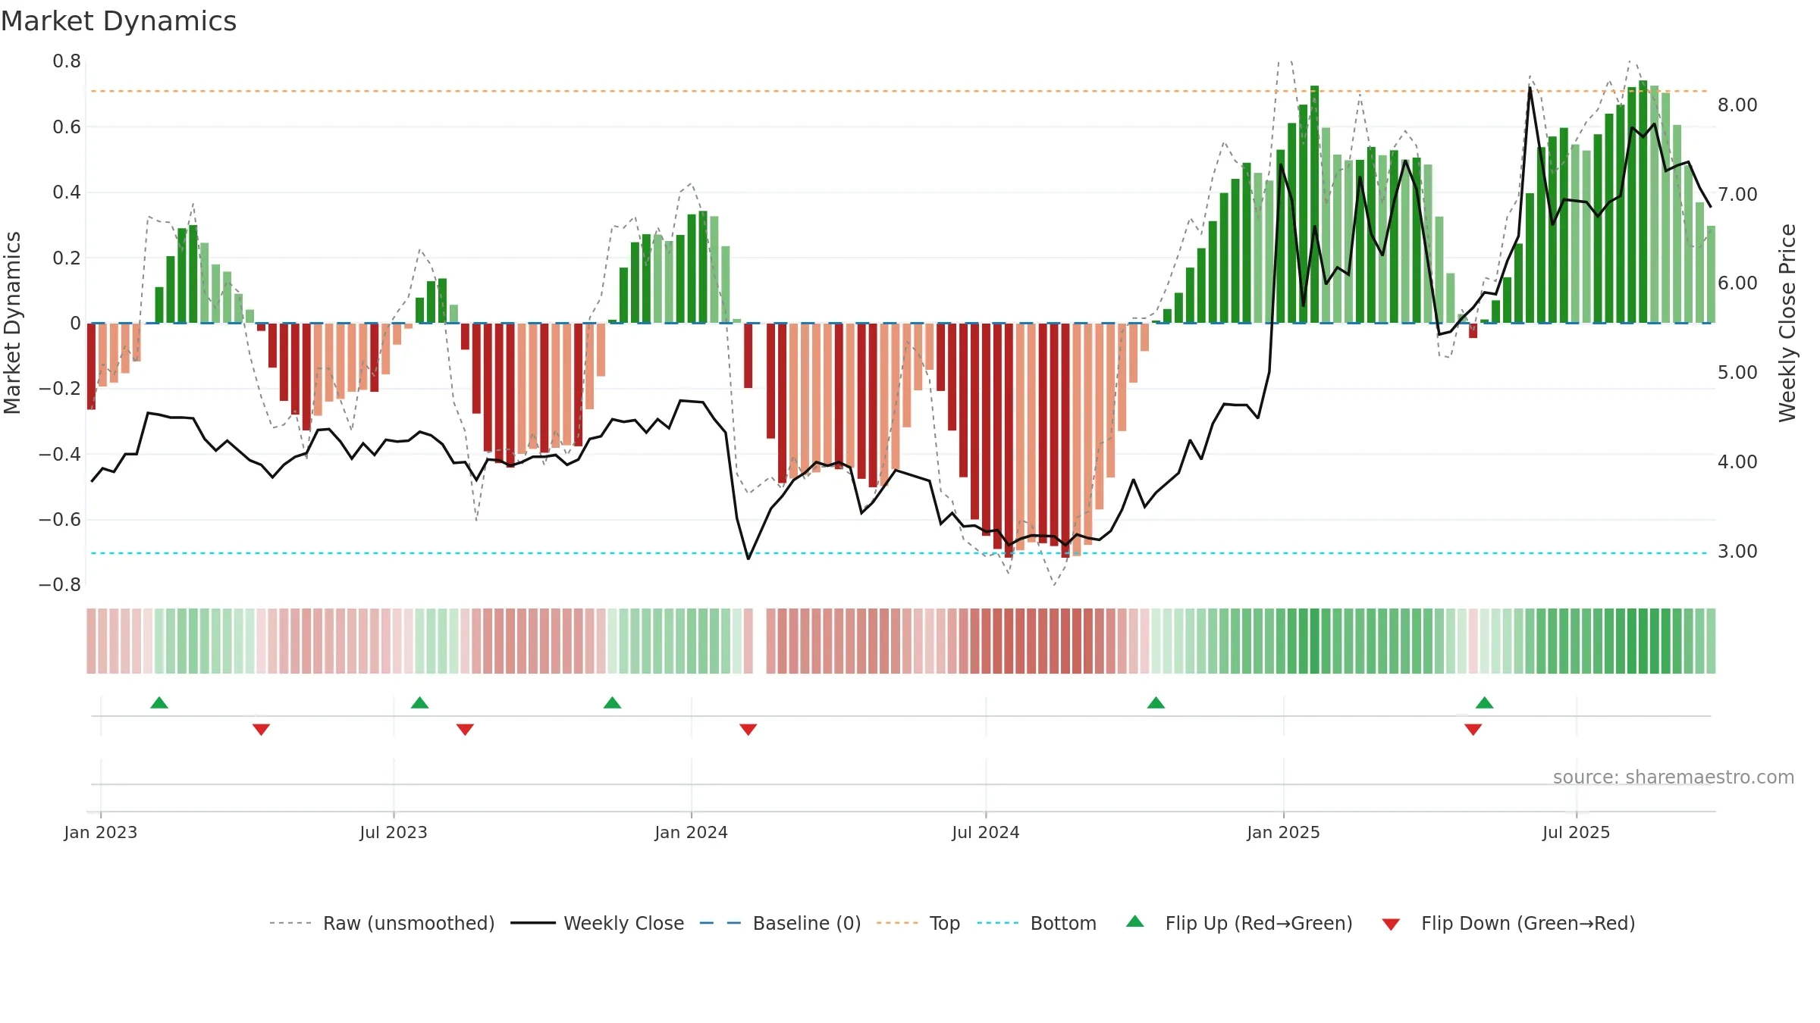Toggle the Raw (unsmoothed) legend entry
The width and height of the screenshot is (1820, 1023).
pyautogui.click(x=382, y=923)
